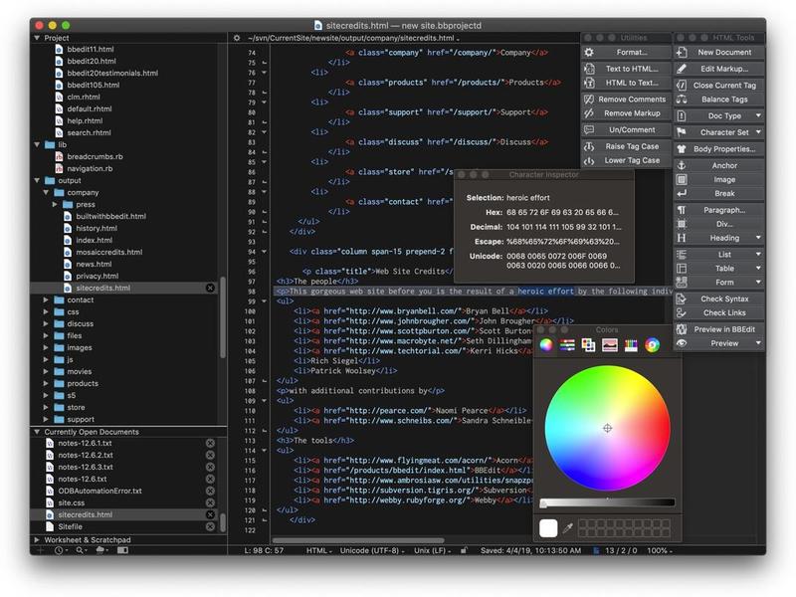Viewport: 796px width, 597px height.
Task: Open the Heading dropdown in HTML Tools
Action: tap(718, 238)
